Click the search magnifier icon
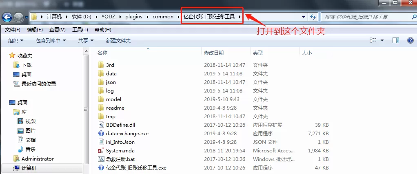This screenshot has height=174, width=417. [x=414, y=17]
